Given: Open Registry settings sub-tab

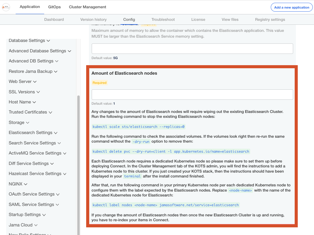Looking at the screenshot, I should pos(270,20).
